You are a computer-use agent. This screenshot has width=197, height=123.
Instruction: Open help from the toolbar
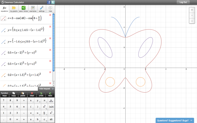pos(50,8)
